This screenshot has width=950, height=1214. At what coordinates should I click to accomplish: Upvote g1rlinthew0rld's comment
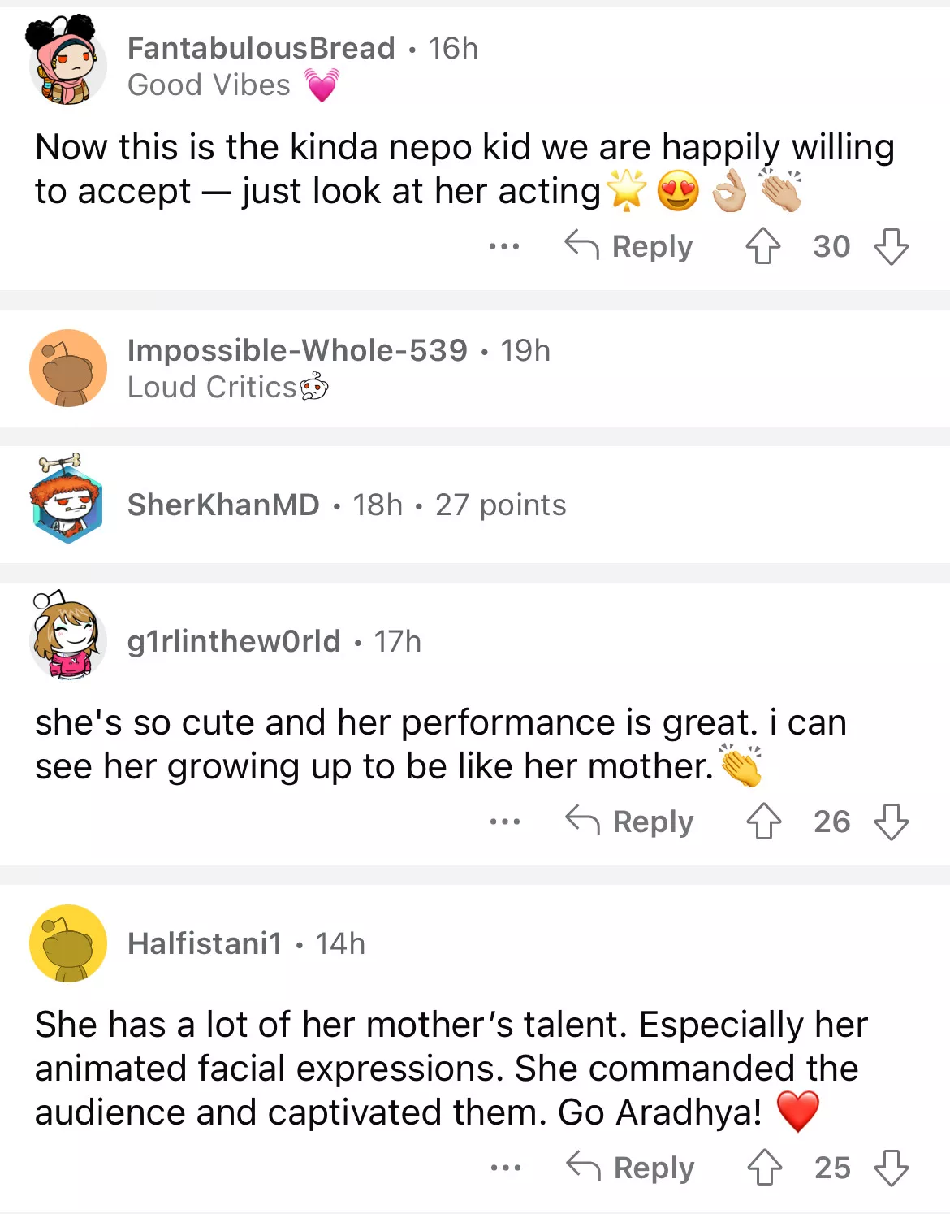pyautogui.click(x=763, y=822)
